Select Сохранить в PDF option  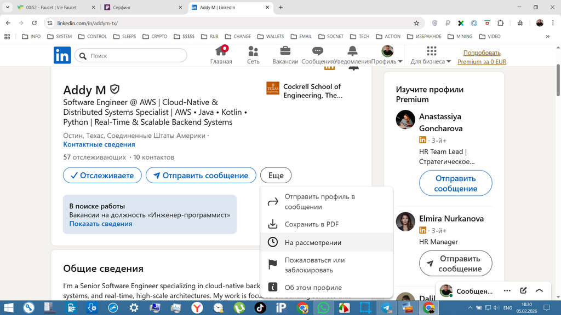point(327,224)
